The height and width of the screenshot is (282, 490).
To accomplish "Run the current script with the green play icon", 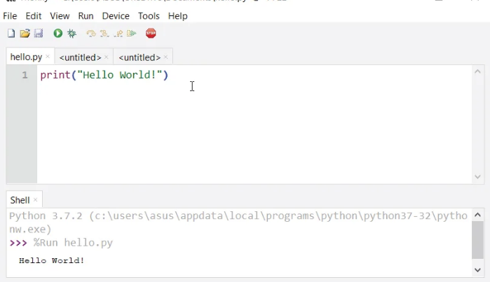I will tap(57, 33).
